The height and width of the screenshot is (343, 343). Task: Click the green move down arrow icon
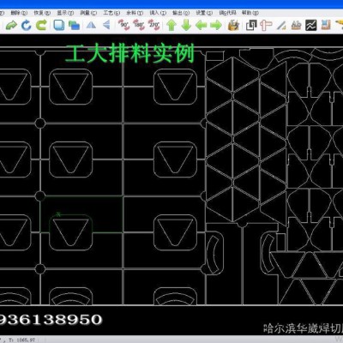point(186,26)
